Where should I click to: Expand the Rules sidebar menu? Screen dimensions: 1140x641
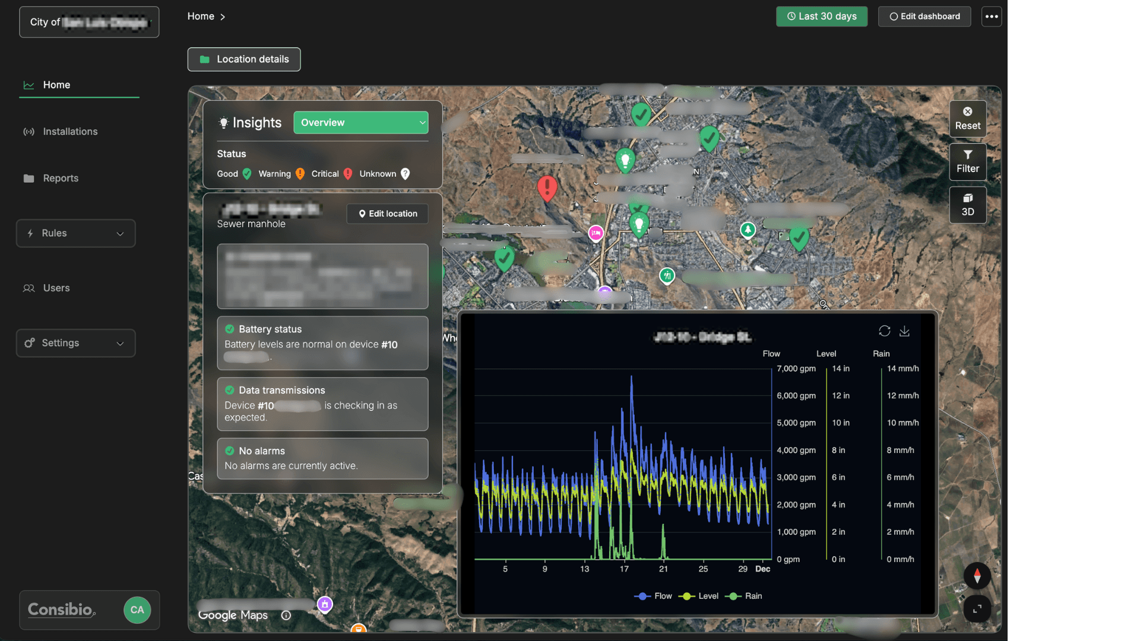(x=76, y=233)
